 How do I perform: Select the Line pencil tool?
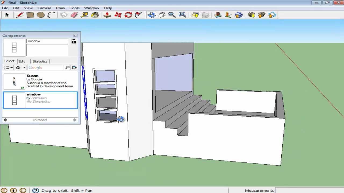(20, 15)
